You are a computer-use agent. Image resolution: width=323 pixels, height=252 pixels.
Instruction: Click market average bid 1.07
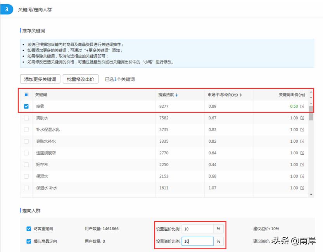[x=212, y=188]
